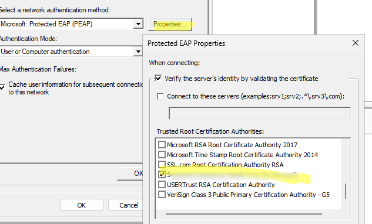372x224 pixels.
Task: Toggle Verify the server's identity checkbox
Action: [x=158, y=78]
